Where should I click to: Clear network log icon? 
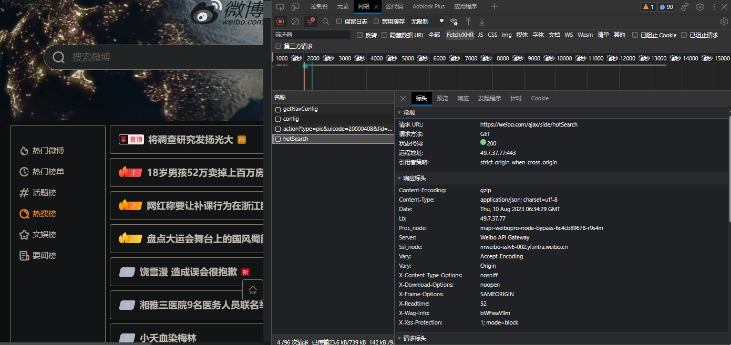click(295, 22)
